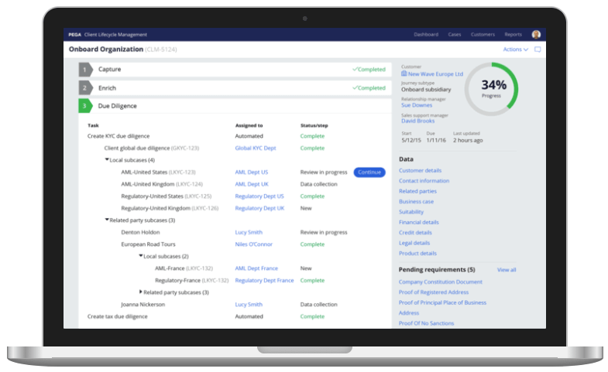The width and height of the screenshot is (608, 372).
Task: Open the Customer details data link
Action: (420, 170)
